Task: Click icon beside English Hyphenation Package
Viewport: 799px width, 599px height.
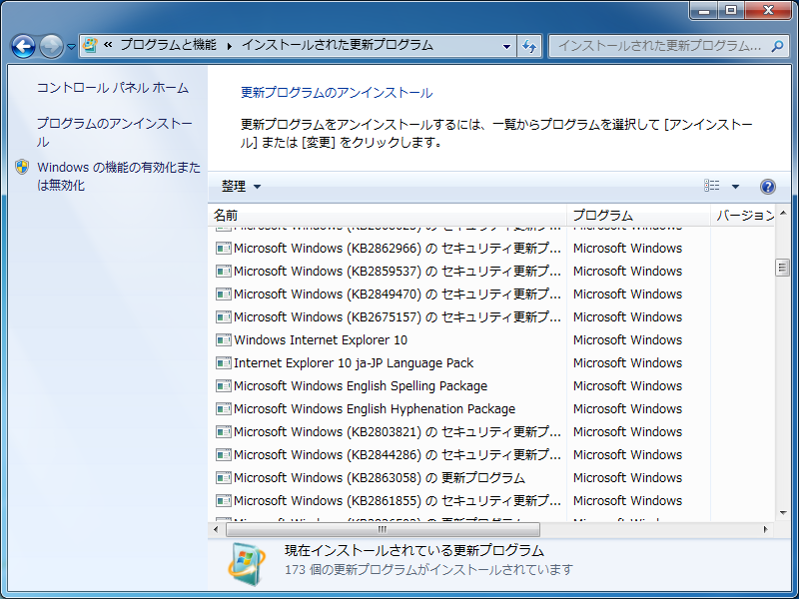Action: (223, 408)
